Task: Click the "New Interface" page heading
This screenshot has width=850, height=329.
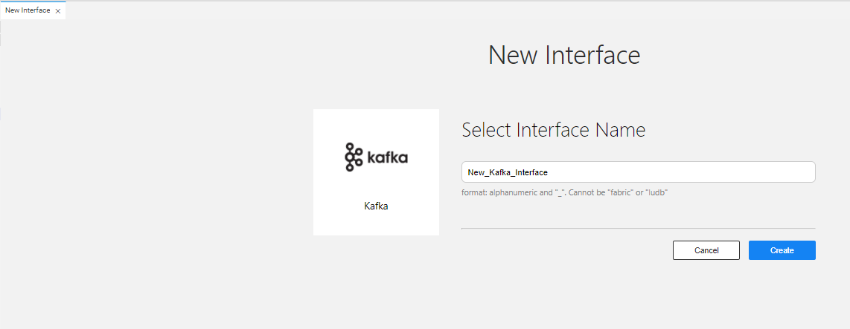Action: [x=563, y=55]
